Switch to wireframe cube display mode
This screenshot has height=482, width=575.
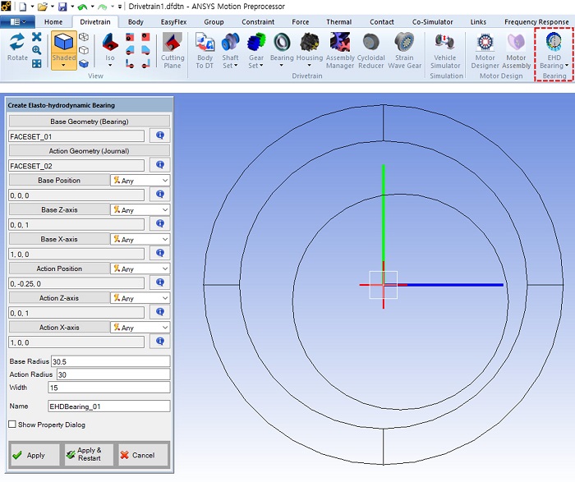pos(84,37)
